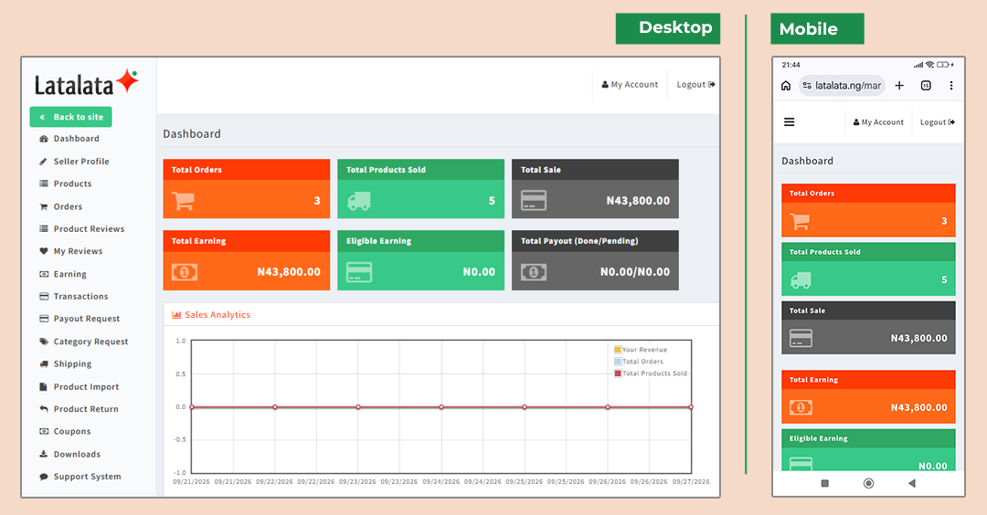This screenshot has height=515, width=987.
Task: Click the Dashboard icon in desktop sidebar
Action: (44, 139)
